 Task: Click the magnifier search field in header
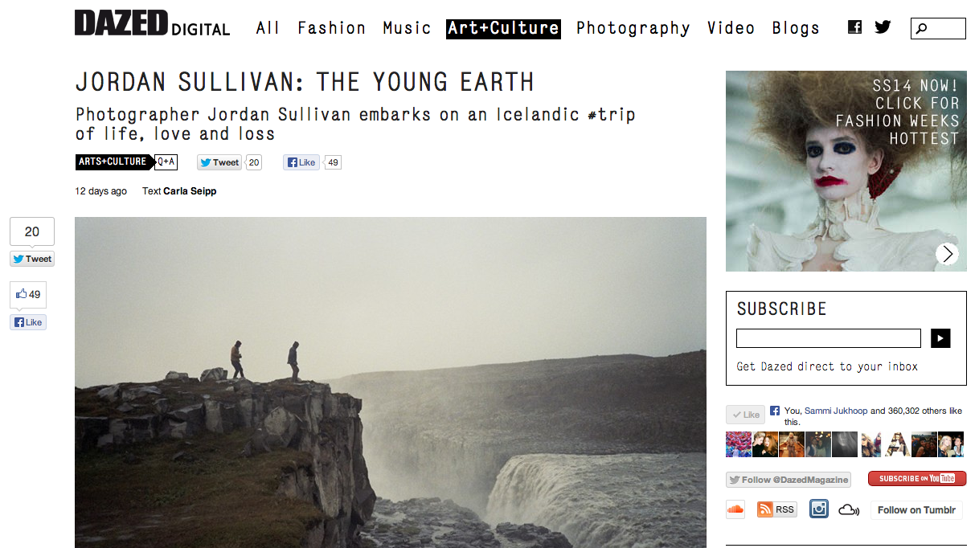coord(938,29)
